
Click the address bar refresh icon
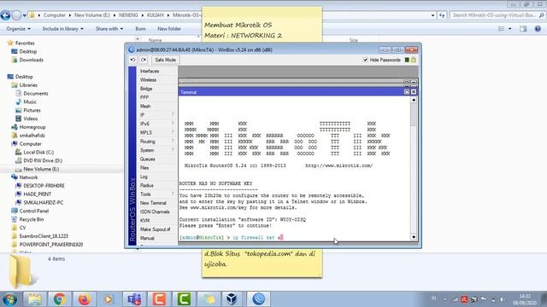442,15
